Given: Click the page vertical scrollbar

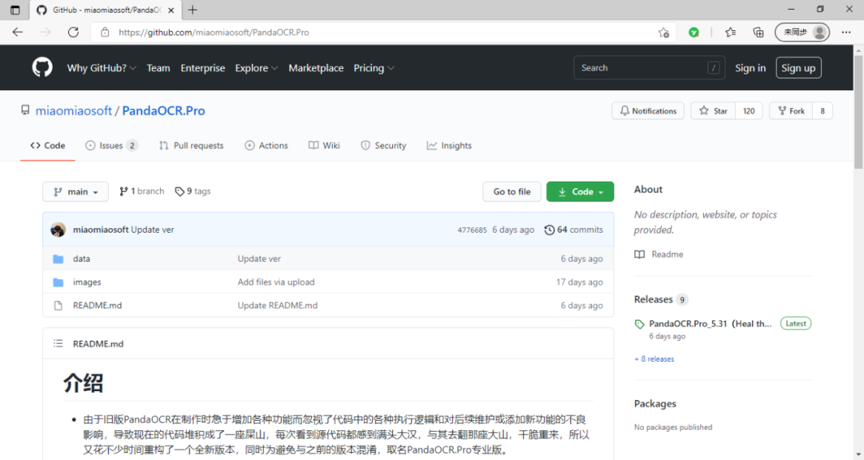Looking at the screenshot, I should 858,112.
